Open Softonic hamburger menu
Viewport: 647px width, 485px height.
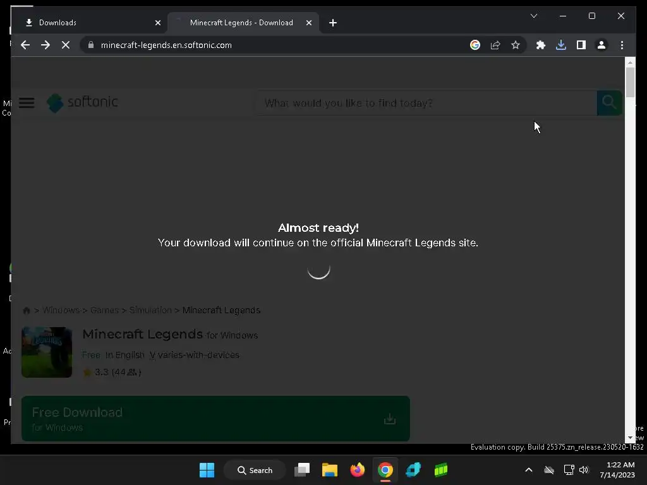point(27,103)
